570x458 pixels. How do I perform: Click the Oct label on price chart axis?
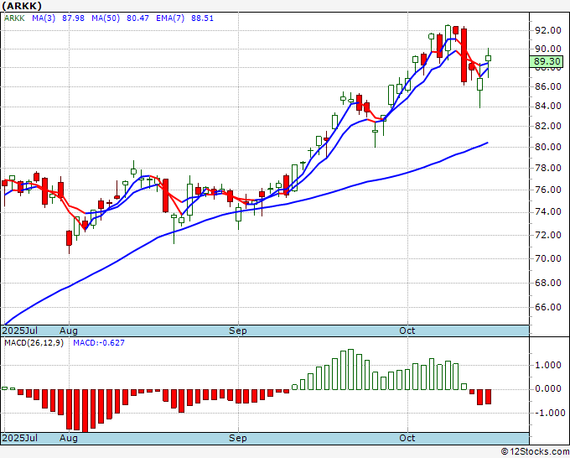407,330
